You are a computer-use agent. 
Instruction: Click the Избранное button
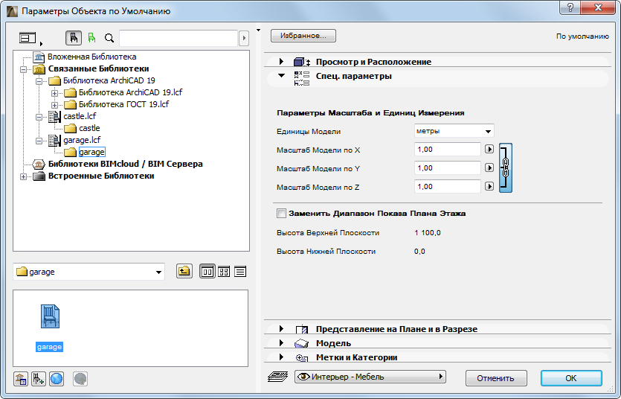303,36
